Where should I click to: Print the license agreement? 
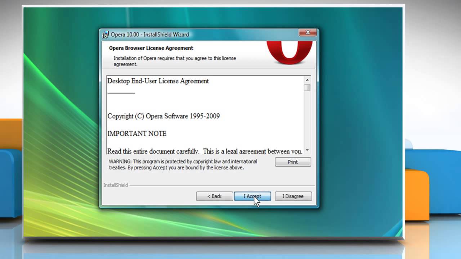click(x=293, y=162)
